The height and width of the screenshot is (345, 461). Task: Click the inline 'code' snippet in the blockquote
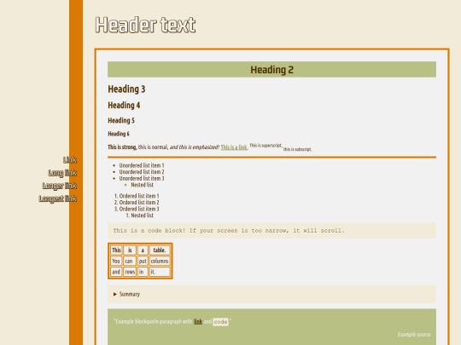pos(220,322)
